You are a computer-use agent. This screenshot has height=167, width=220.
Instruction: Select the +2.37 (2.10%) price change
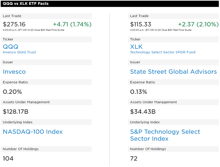coord(198,24)
